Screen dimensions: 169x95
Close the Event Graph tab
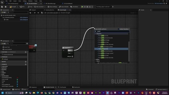70,10
